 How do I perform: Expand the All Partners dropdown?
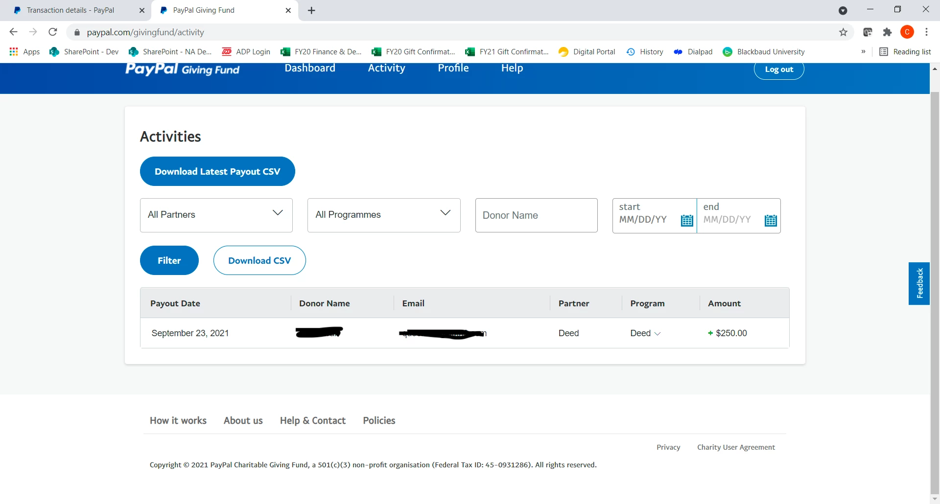[x=216, y=215]
